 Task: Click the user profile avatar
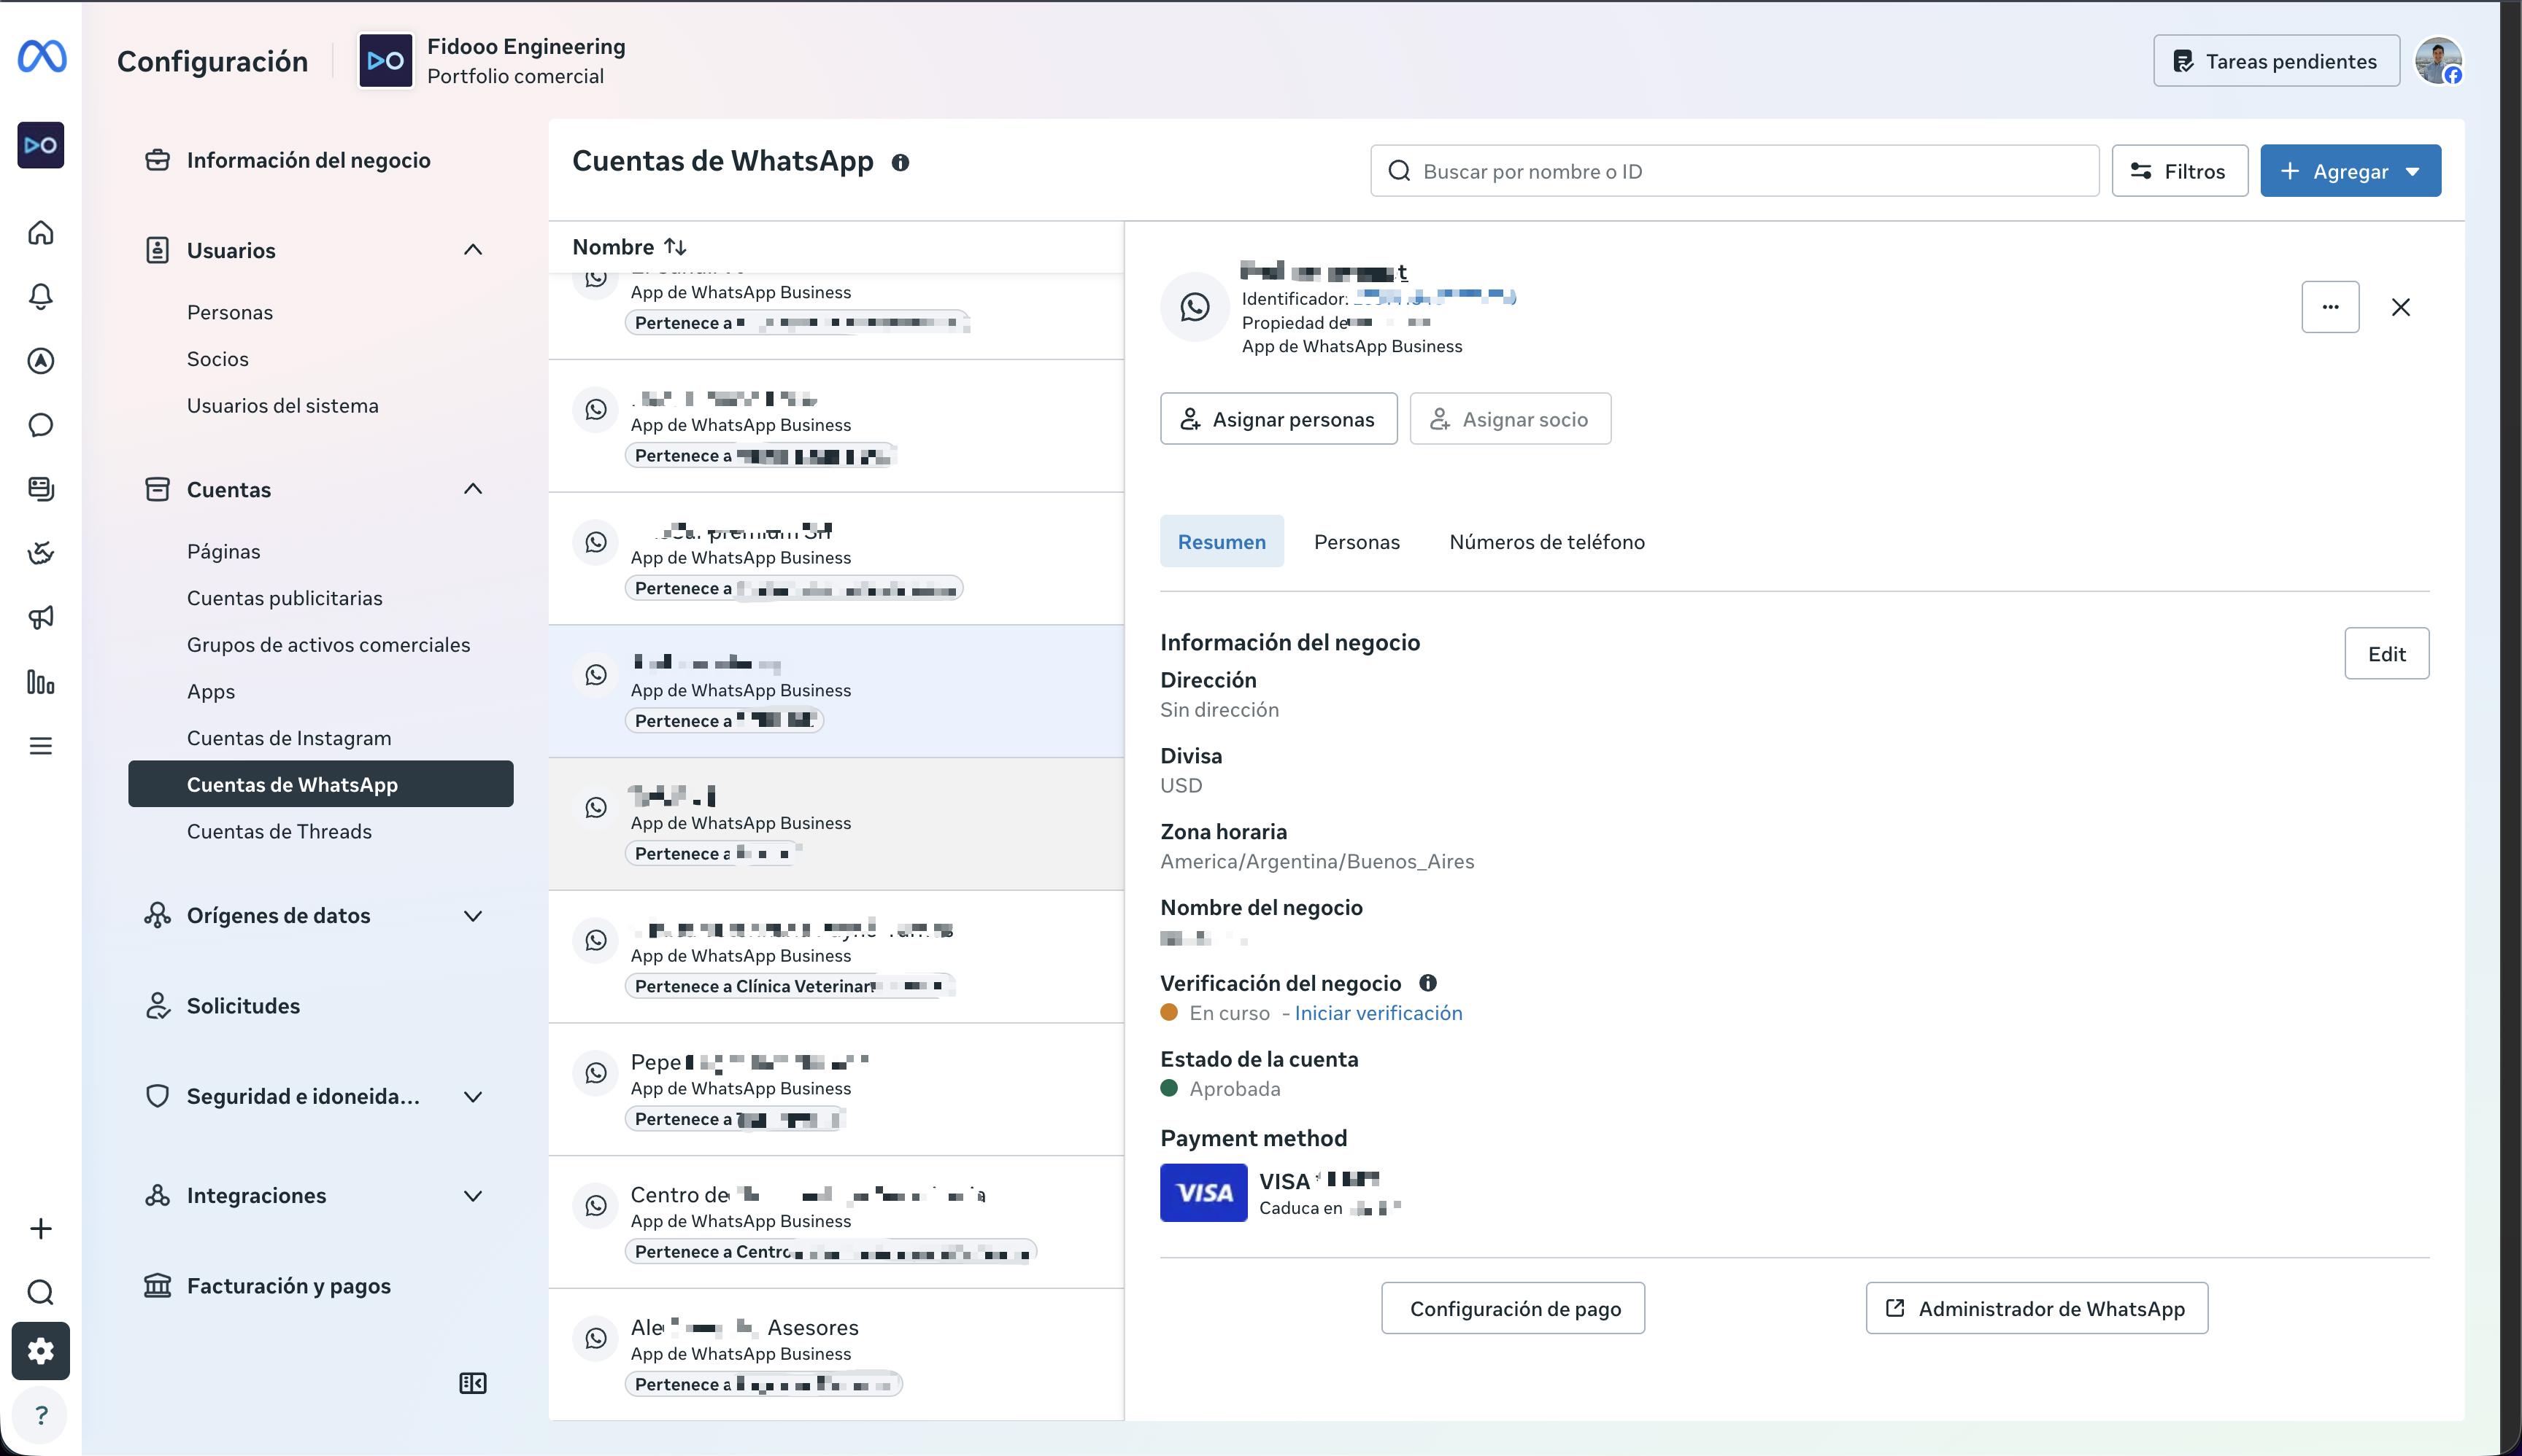(2438, 61)
